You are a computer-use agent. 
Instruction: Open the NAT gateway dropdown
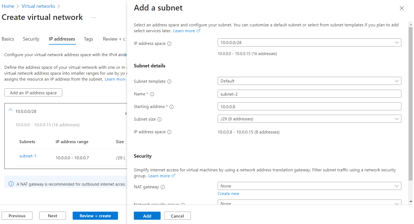(x=397, y=186)
